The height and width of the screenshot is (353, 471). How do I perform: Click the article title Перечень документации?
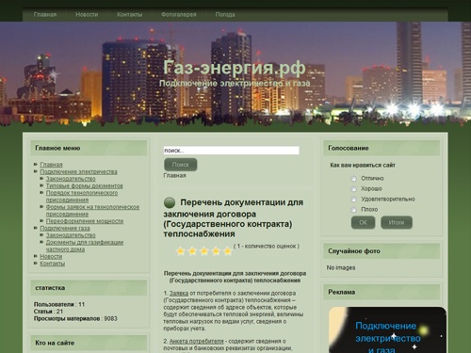tap(234, 218)
